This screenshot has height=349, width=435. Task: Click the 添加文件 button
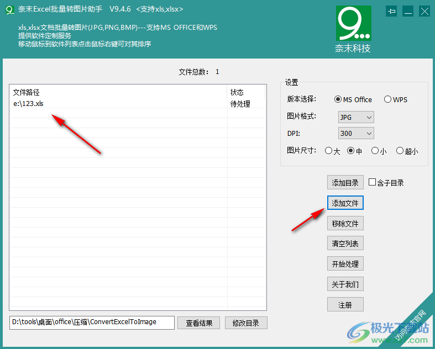coord(345,203)
